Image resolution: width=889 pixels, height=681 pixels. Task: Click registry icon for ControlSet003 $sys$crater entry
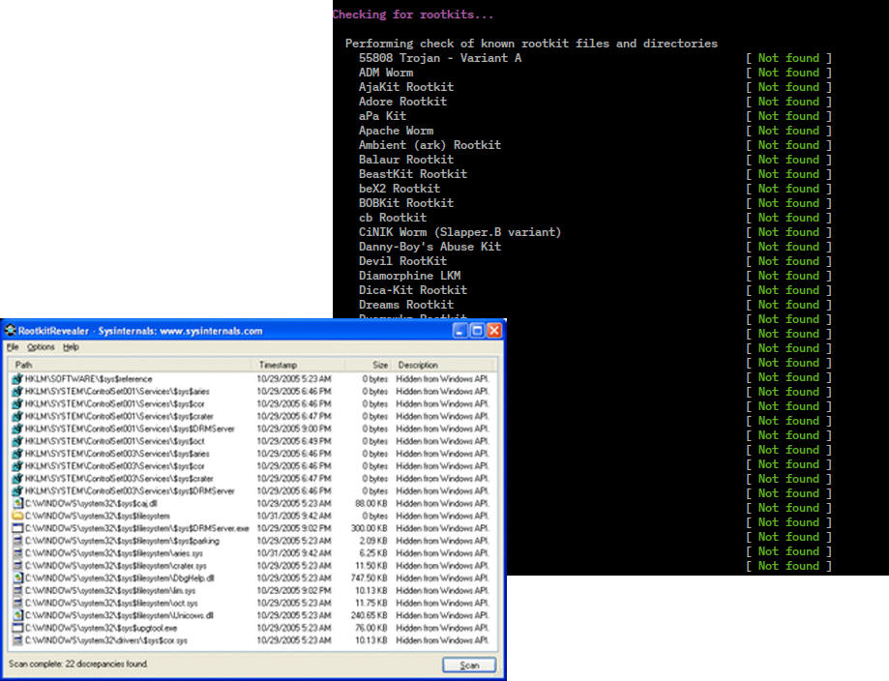[17, 479]
